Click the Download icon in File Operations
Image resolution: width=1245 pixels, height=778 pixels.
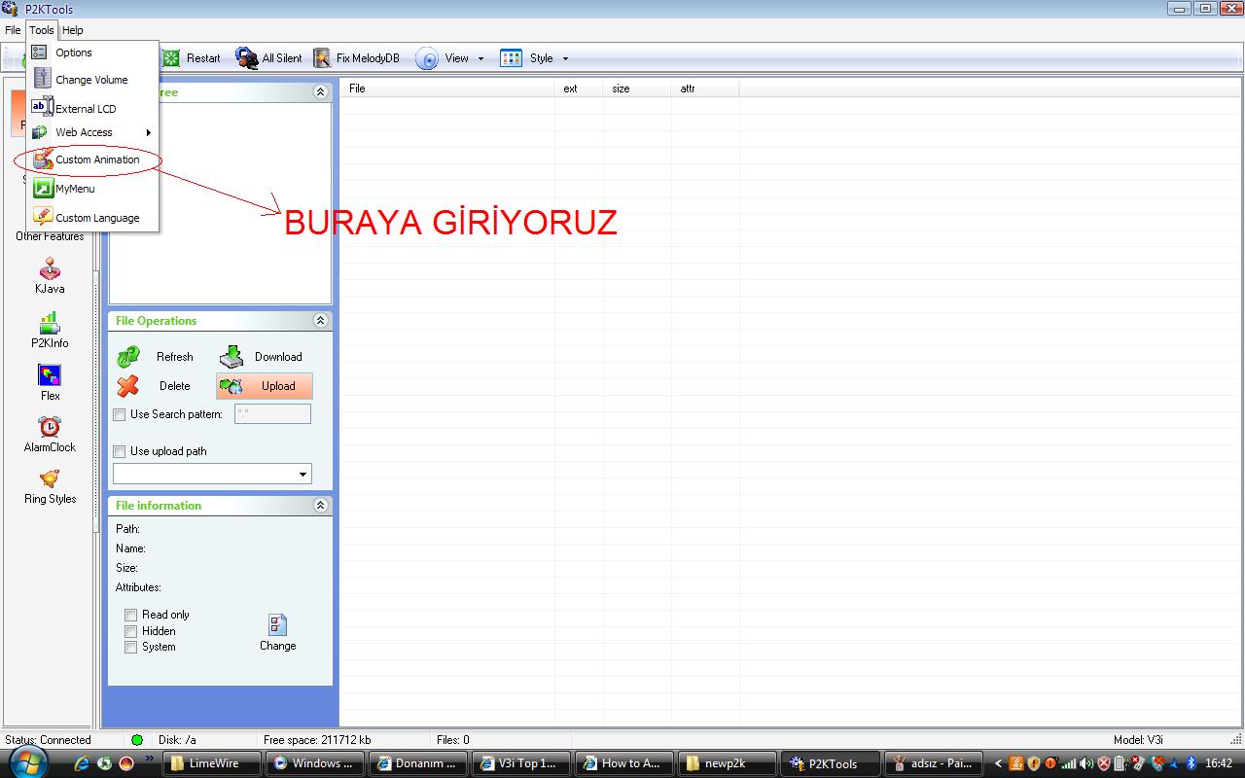click(x=231, y=357)
